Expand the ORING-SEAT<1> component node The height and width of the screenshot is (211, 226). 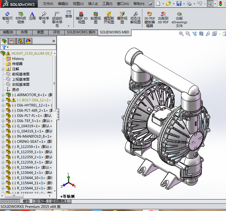coord(3,142)
